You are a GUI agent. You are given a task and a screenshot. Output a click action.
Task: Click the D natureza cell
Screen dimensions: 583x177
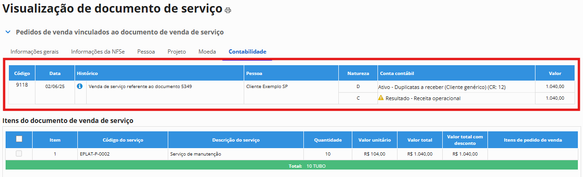click(358, 87)
